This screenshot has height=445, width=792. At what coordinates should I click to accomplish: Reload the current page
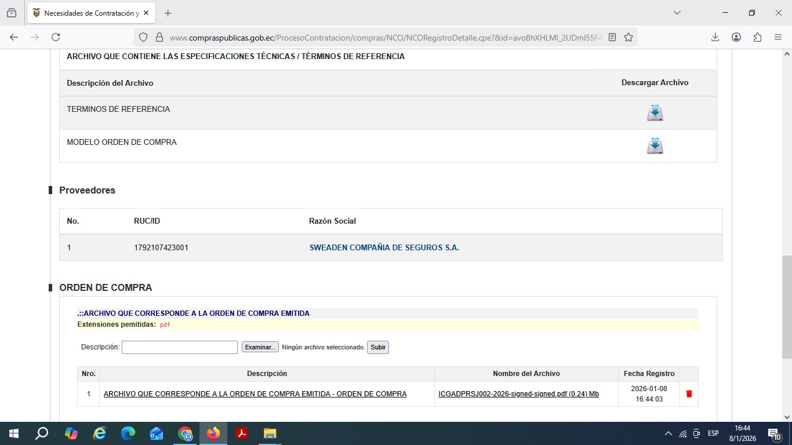click(x=56, y=37)
